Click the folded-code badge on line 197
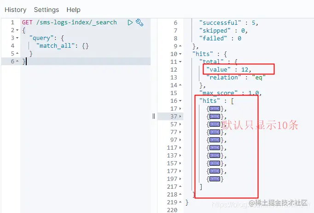Screen dimensions: 314x213 point(215,179)
